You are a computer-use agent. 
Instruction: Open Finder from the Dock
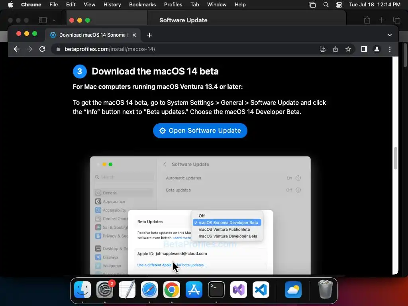coord(82,289)
